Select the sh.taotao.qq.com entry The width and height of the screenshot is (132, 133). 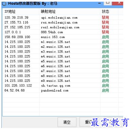(56, 86)
